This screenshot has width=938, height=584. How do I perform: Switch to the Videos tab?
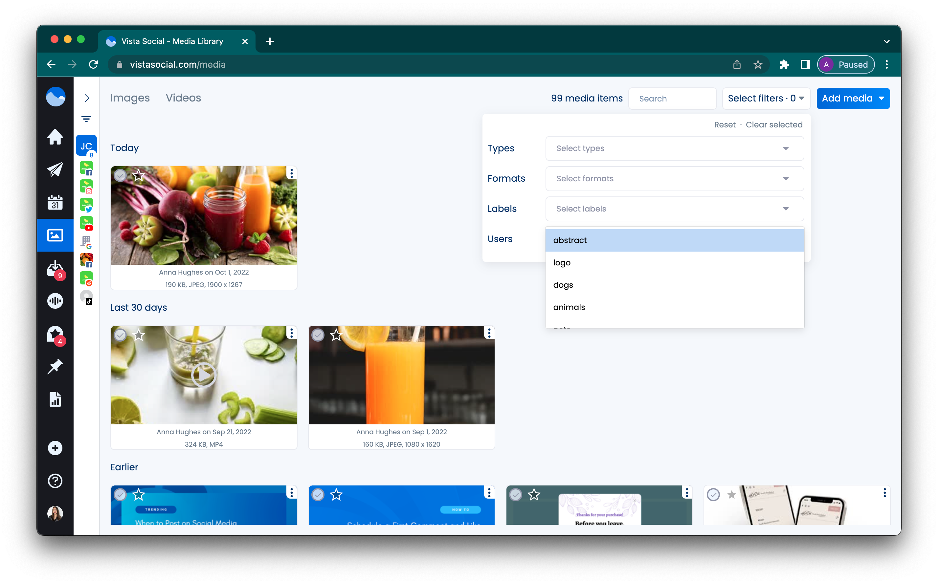(184, 98)
